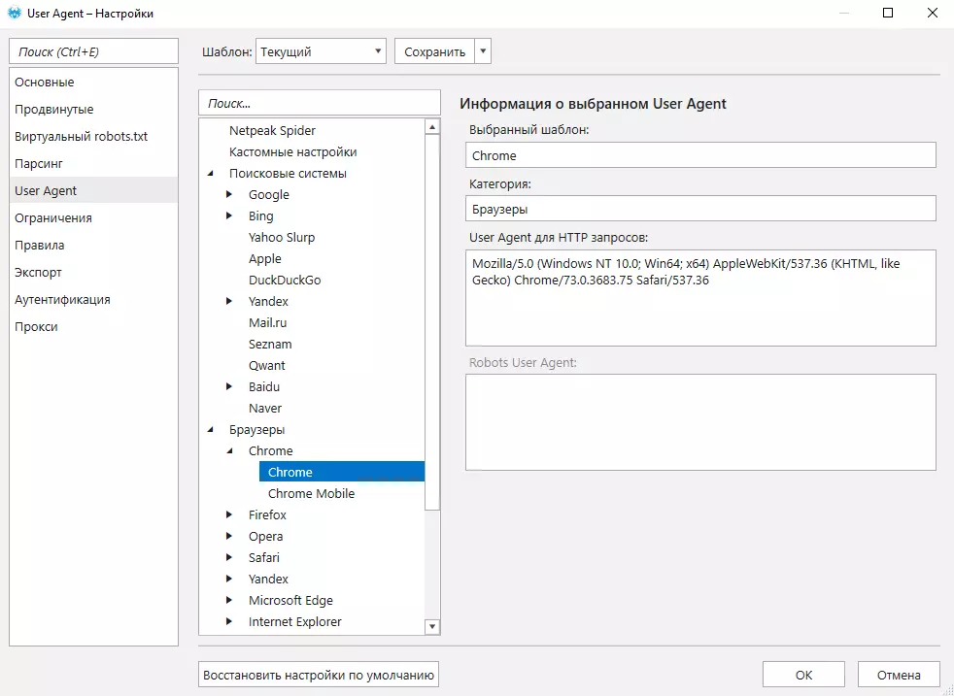Expand the Firefox tree node

pos(229,514)
